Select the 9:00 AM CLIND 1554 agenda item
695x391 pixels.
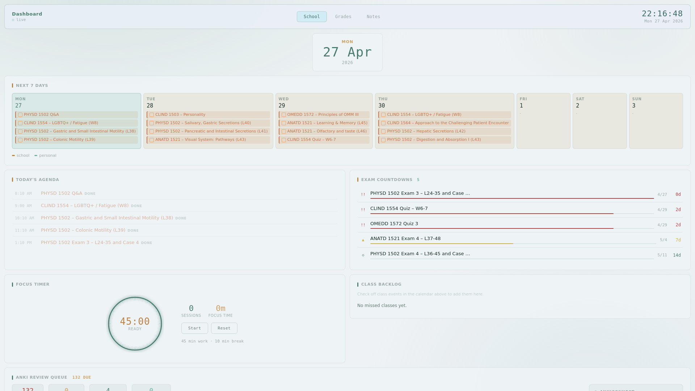click(x=175, y=206)
